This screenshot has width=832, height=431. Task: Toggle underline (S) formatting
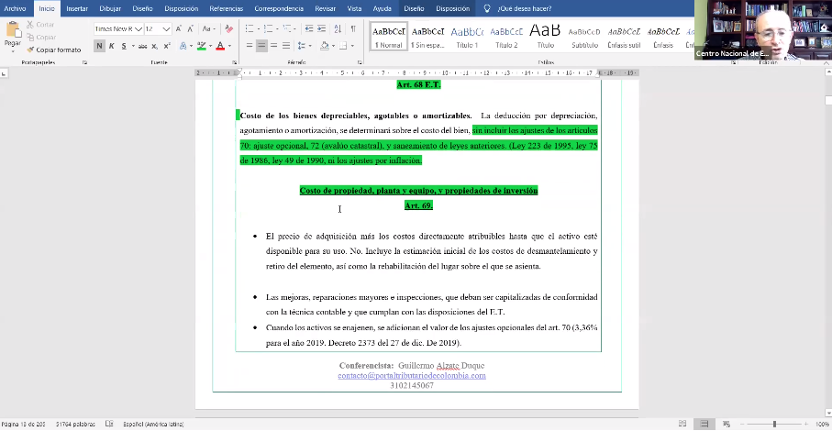pyautogui.click(x=124, y=46)
